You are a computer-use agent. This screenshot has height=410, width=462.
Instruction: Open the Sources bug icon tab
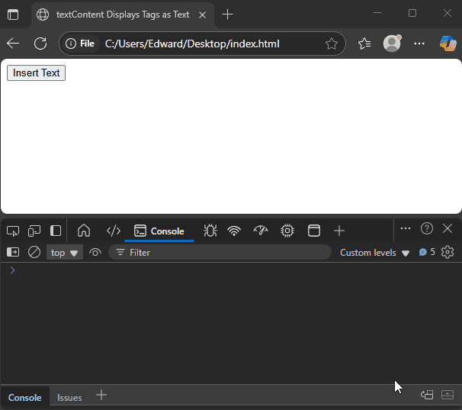tap(210, 231)
